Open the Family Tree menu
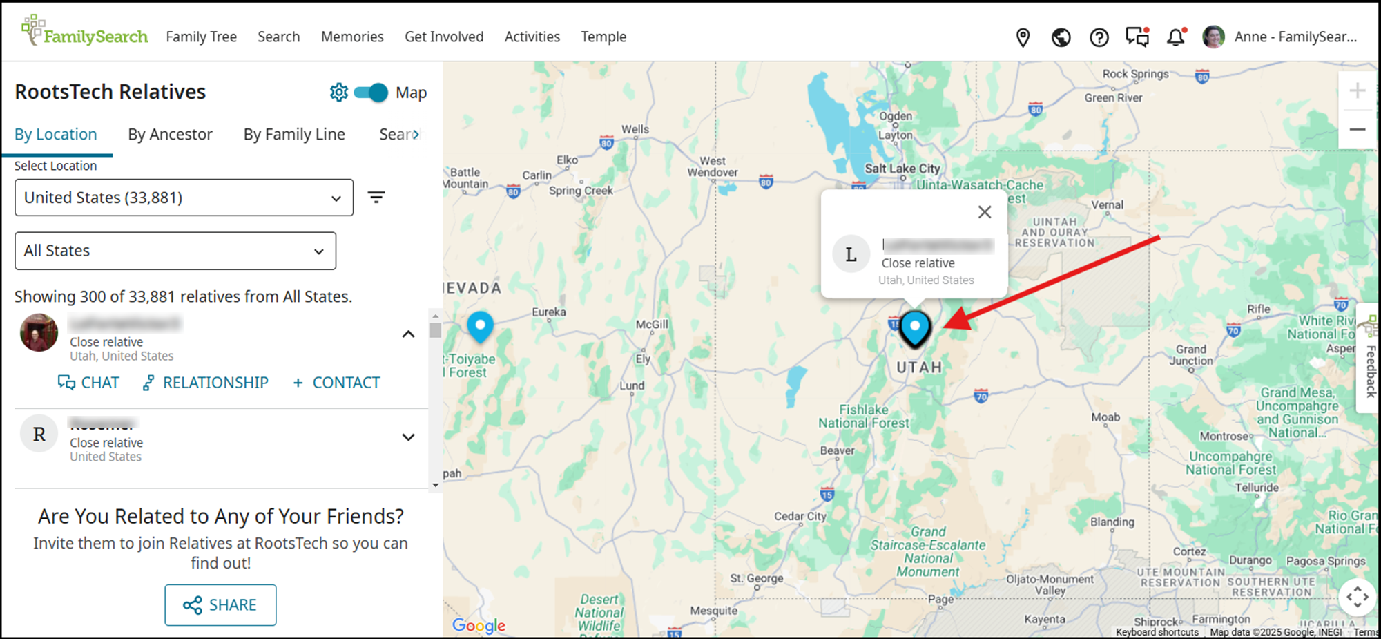Image resolution: width=1381 pixels, height=639 pixels. point(202,37)
